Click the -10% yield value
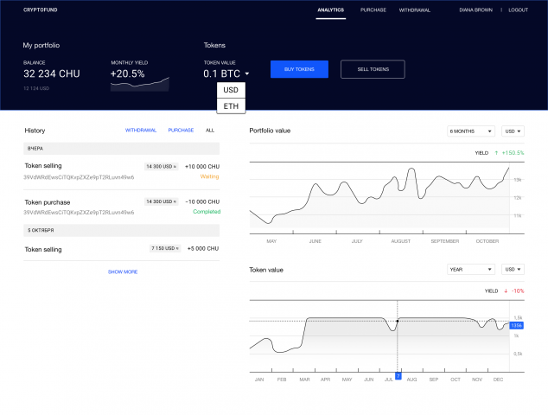Image resolution: width=548 pixels, height=415 pixels. (x=518, y=290)
